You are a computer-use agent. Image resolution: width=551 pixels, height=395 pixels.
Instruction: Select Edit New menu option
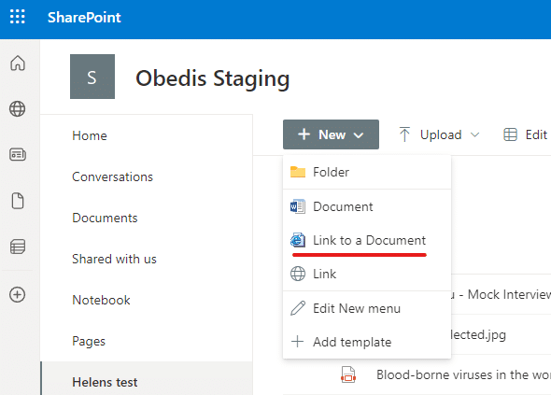[x=367, y=308]
